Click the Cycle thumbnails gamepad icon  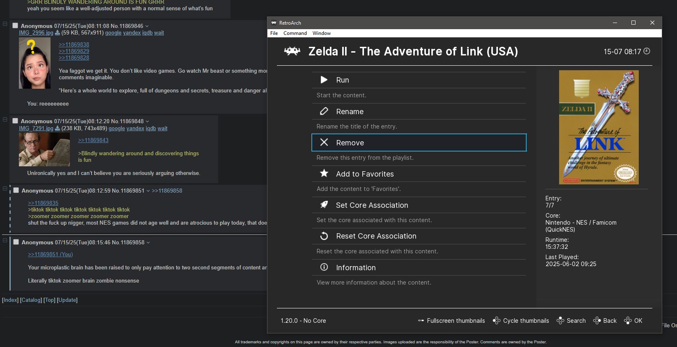(x=497, y=320)
